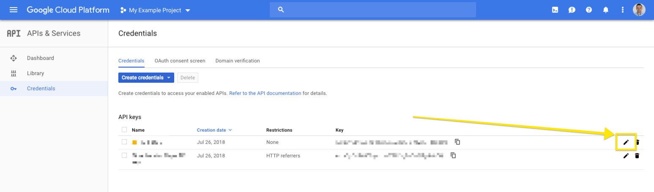Open the feedback alert icon
This screenshot has width=654, height=192.
coord(572,10)
